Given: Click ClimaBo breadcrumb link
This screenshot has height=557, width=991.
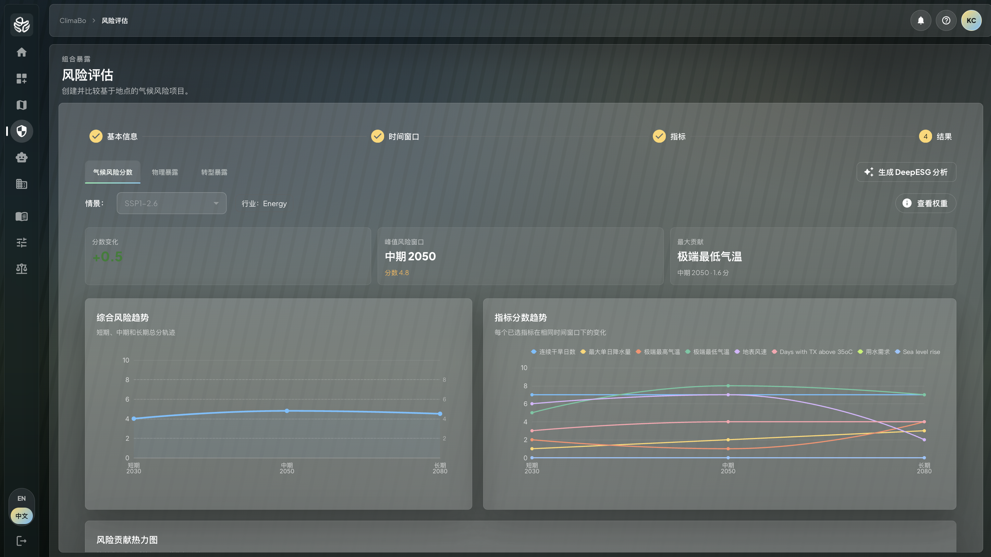Looking at the screenshot, I should pos(73,20).
